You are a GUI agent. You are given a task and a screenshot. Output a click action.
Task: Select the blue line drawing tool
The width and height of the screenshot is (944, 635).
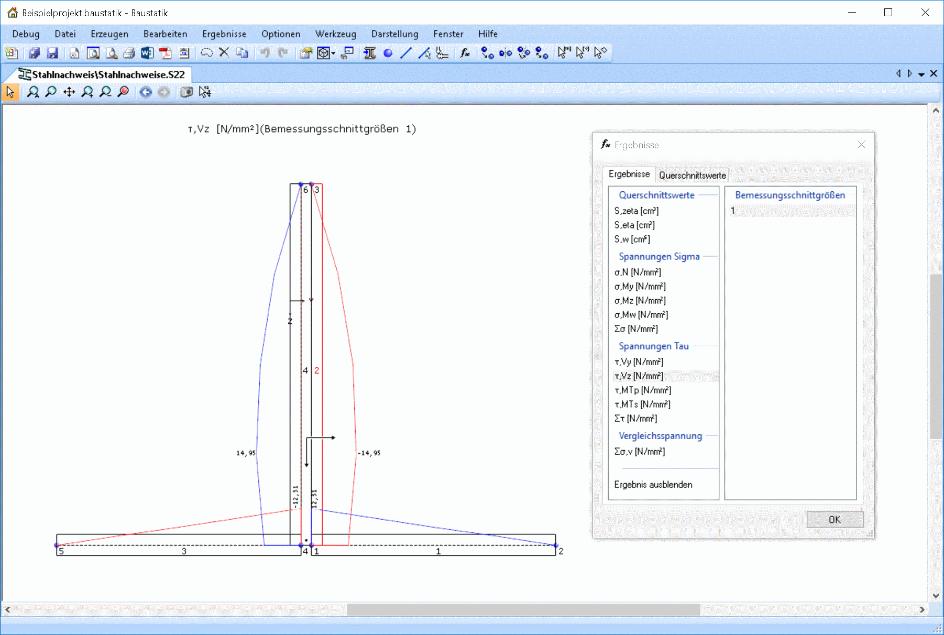(406, 53)
